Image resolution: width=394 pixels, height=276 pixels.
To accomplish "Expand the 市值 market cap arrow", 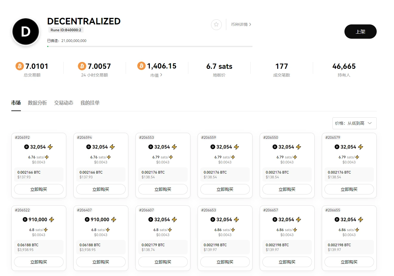I will click(x=161, y=75).
